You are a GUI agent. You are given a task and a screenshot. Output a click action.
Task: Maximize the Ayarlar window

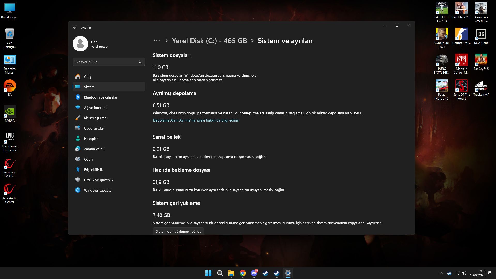(397, 25)
